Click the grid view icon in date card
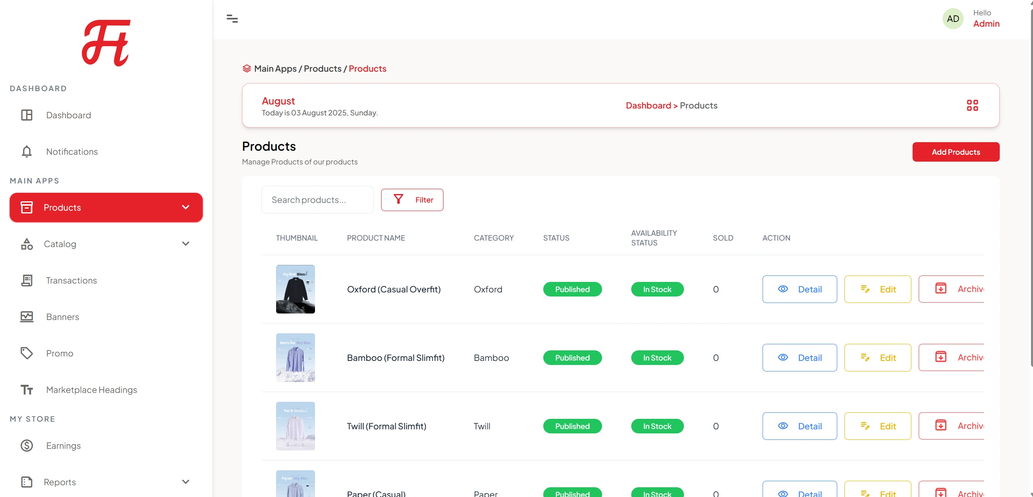The width and height of the screenshot is (1033, 497). [x=972, y=105]
